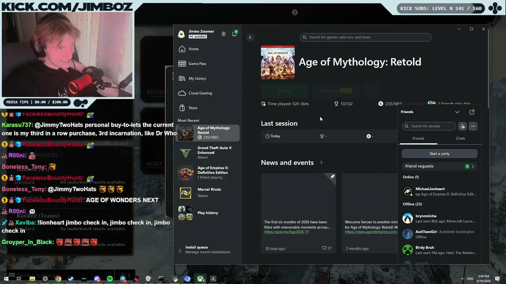This screenshot has width=506, height=284.
Task: Open the Xbox notifications bell
Action: [234, 34]
